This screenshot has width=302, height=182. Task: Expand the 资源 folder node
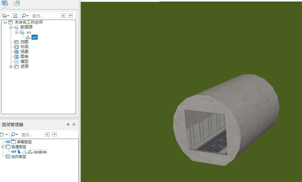(x=11, y=67)
